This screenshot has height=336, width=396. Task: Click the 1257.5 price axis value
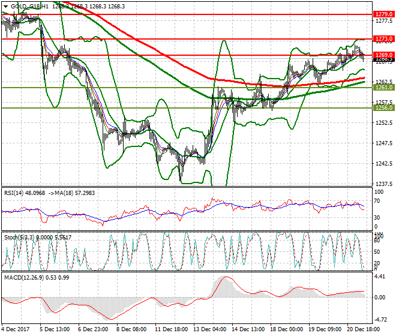(384, 103)
